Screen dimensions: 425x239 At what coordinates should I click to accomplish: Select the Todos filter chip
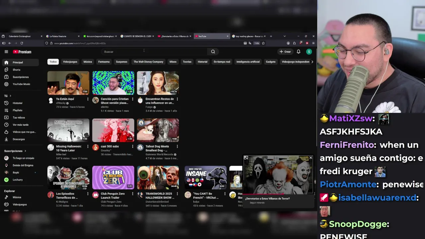[x=53, y=62]
